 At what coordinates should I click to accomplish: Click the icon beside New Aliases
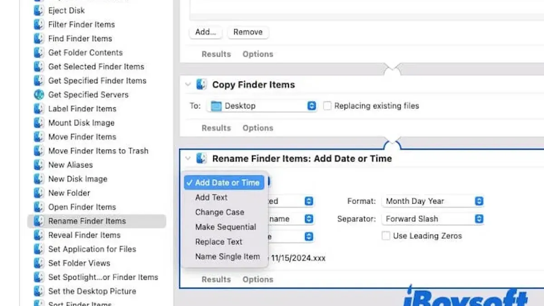(39, 165)
